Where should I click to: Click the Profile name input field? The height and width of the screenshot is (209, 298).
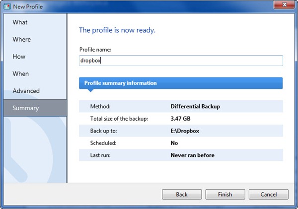coord(181,61)
